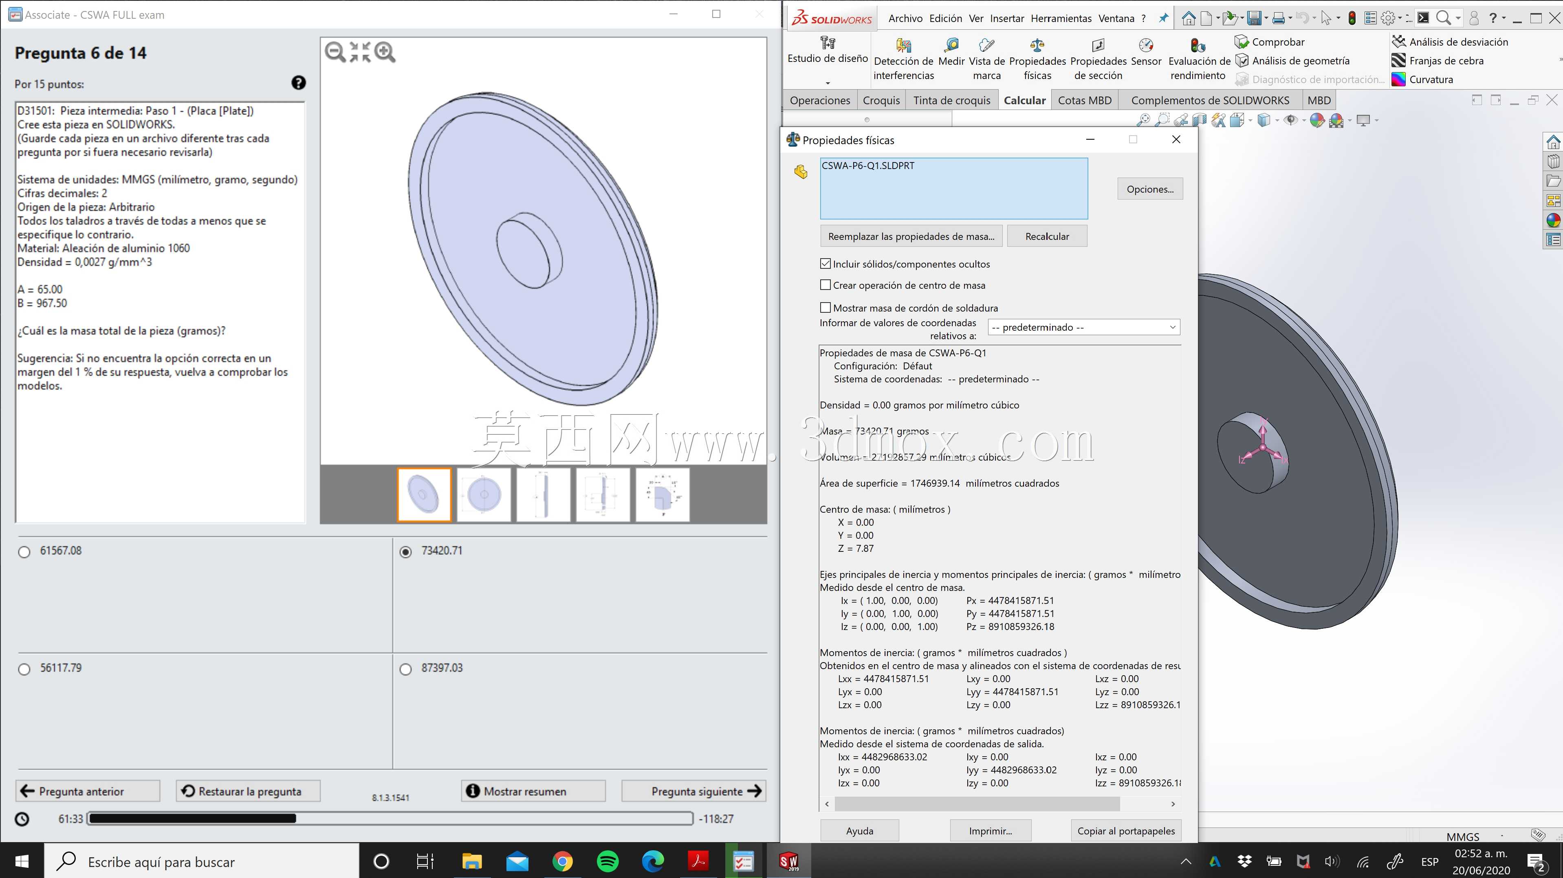This screenshot has width=1563, height=878.
Task: Open the coordinate system predeterminado dropdown
Action: pyautogui.click(x=1084, y=327)
